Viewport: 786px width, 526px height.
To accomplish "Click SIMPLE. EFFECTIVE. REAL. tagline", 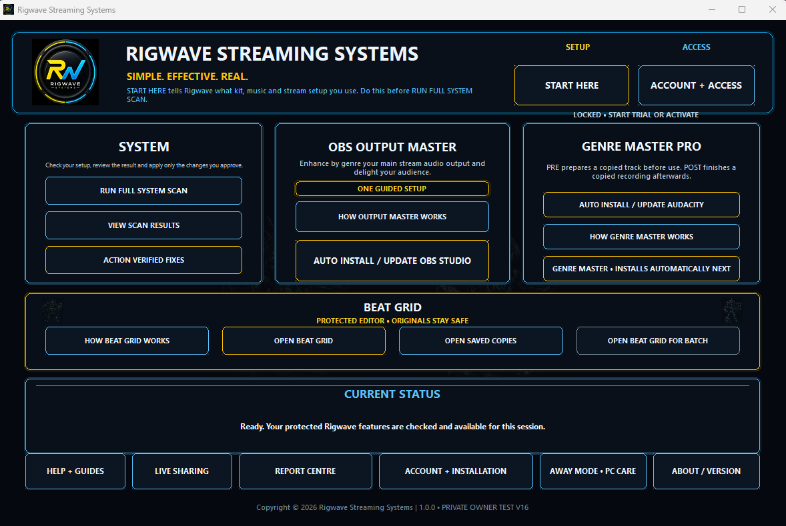I will [187, 77].
